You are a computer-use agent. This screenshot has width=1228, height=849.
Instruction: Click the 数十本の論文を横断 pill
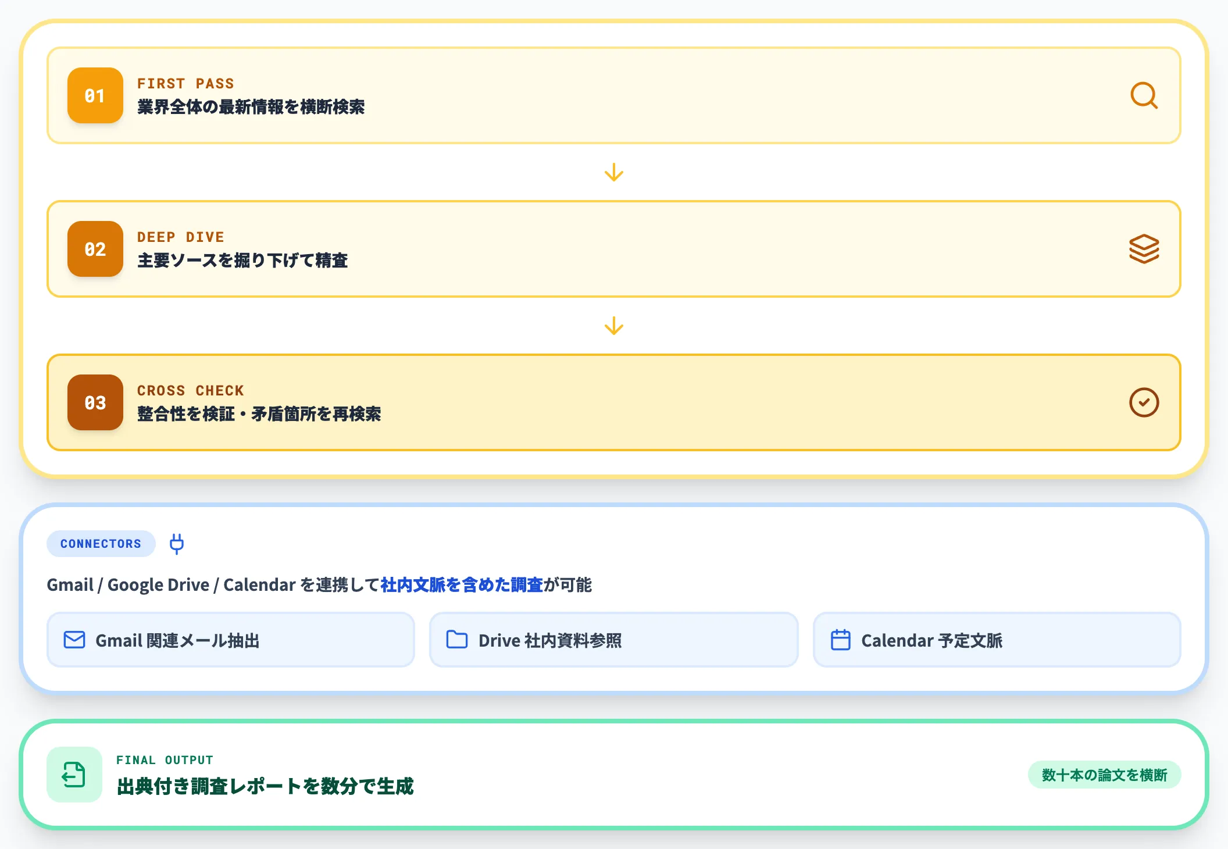coord(1104,775)
